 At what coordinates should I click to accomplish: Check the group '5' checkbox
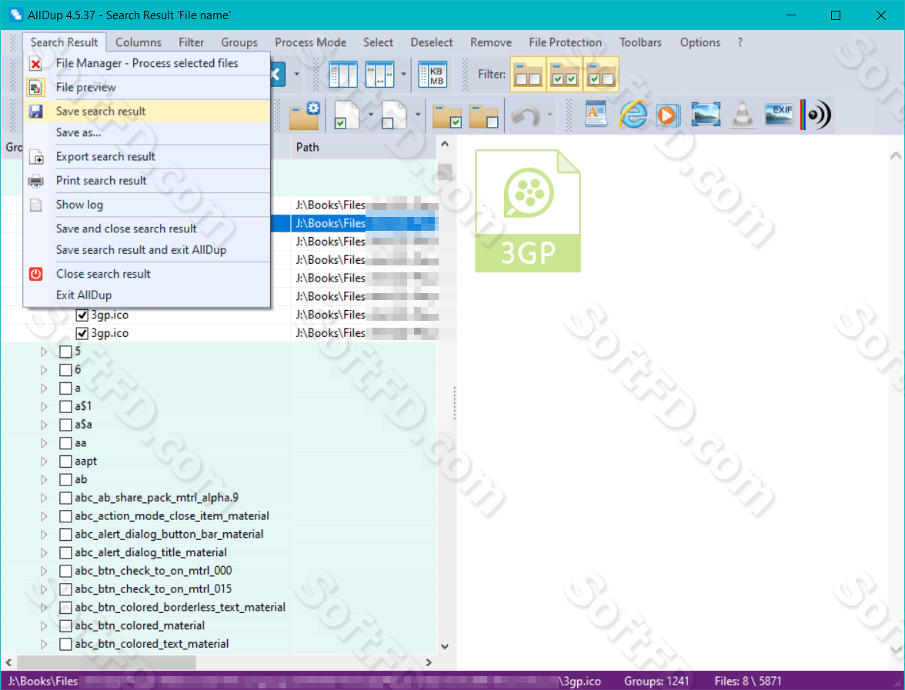click(x=66, y=352)
